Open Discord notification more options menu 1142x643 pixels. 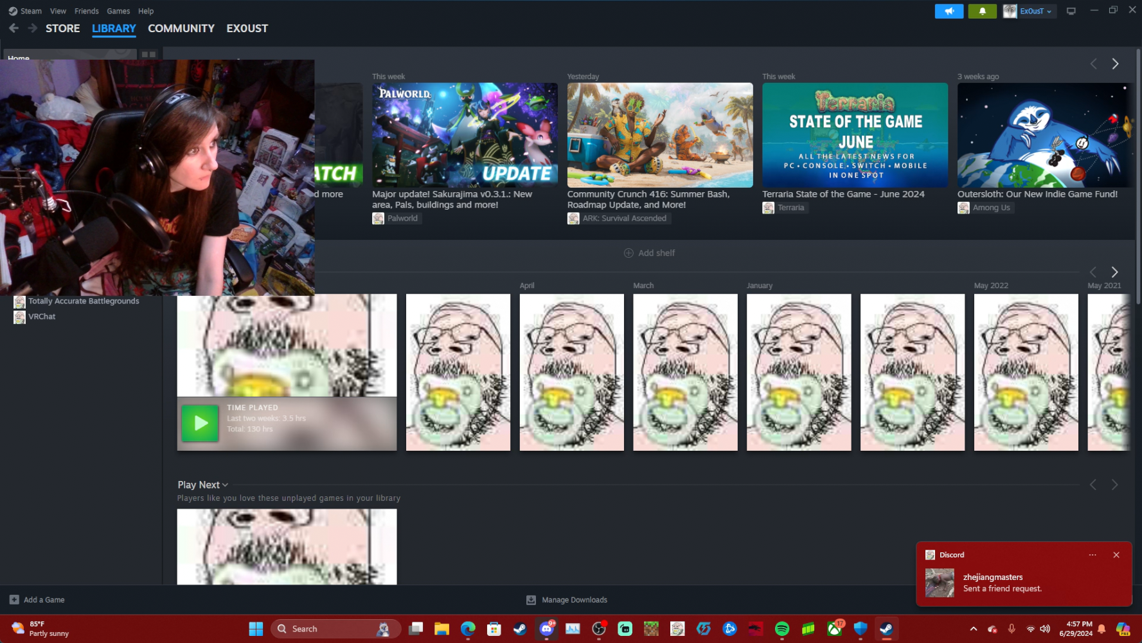(x=1092, y=555)
